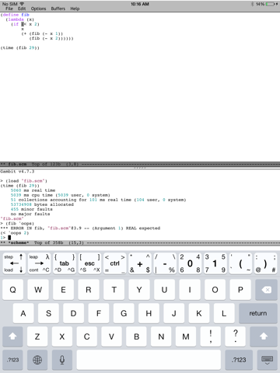Tap the left shift key

[x=12, y=336]
